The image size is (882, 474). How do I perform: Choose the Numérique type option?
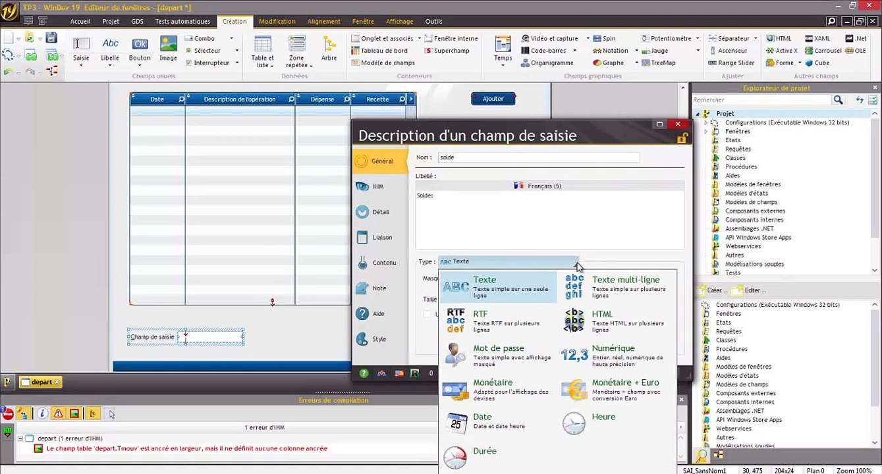tap(617, 355)
